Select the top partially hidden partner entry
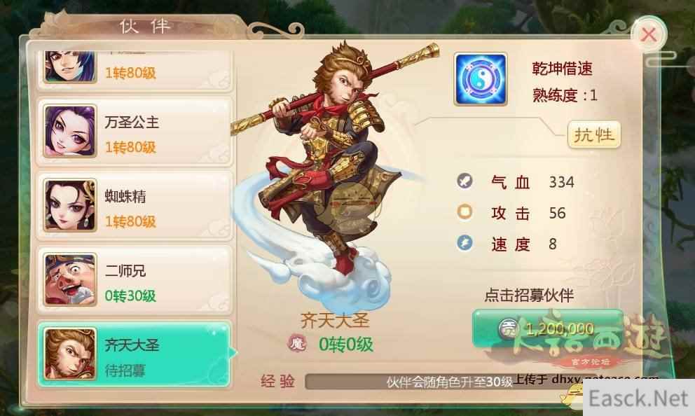This screenshot has width=695, height=416. pyautogui.click(x=134, y=70)
